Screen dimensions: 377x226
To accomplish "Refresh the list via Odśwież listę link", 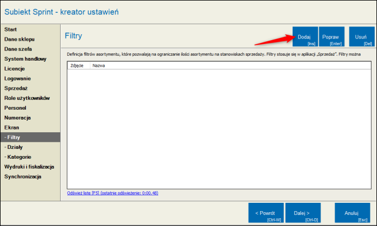I will (x=112, y=193).
